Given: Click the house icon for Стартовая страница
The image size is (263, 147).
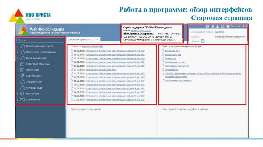Looking at the screenshot, I should (x=22, y=64).
